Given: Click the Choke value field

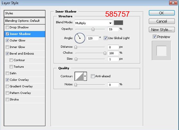Looking at the screenshot, I should [x=113, y=53].
